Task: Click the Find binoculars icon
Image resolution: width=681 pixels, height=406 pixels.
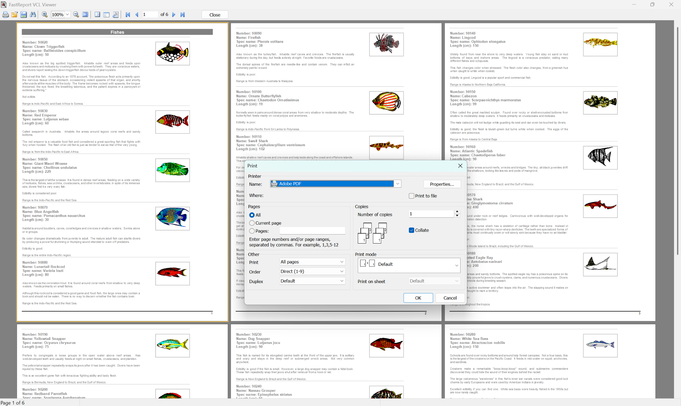Action: pyautogui.click(x=33, y=15)
